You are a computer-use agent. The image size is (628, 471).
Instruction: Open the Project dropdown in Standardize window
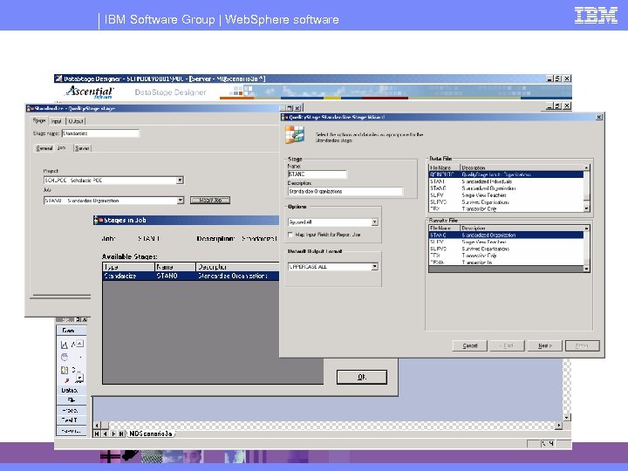(180, 181)
